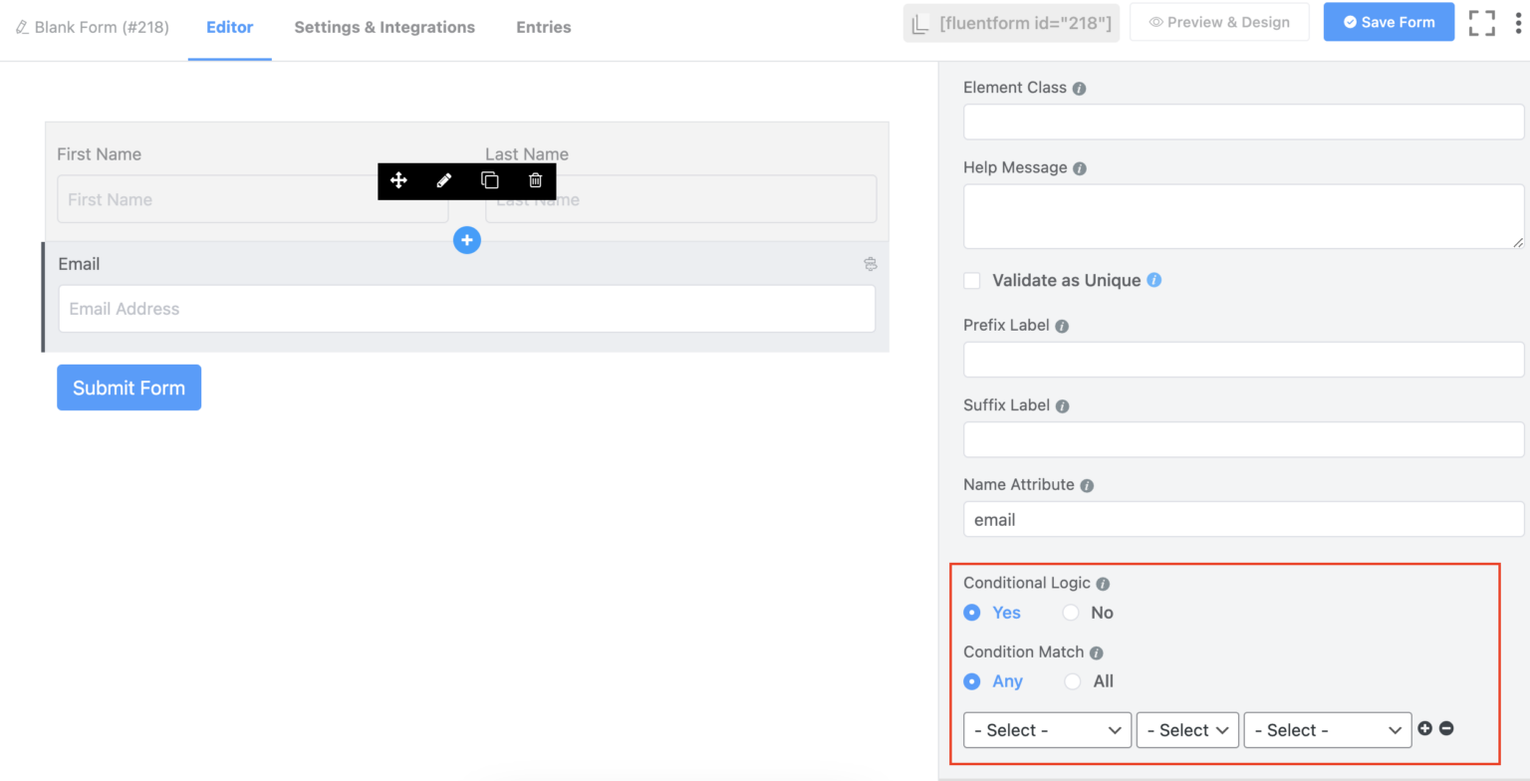Delete the field with the trash icon

(535, 180)
